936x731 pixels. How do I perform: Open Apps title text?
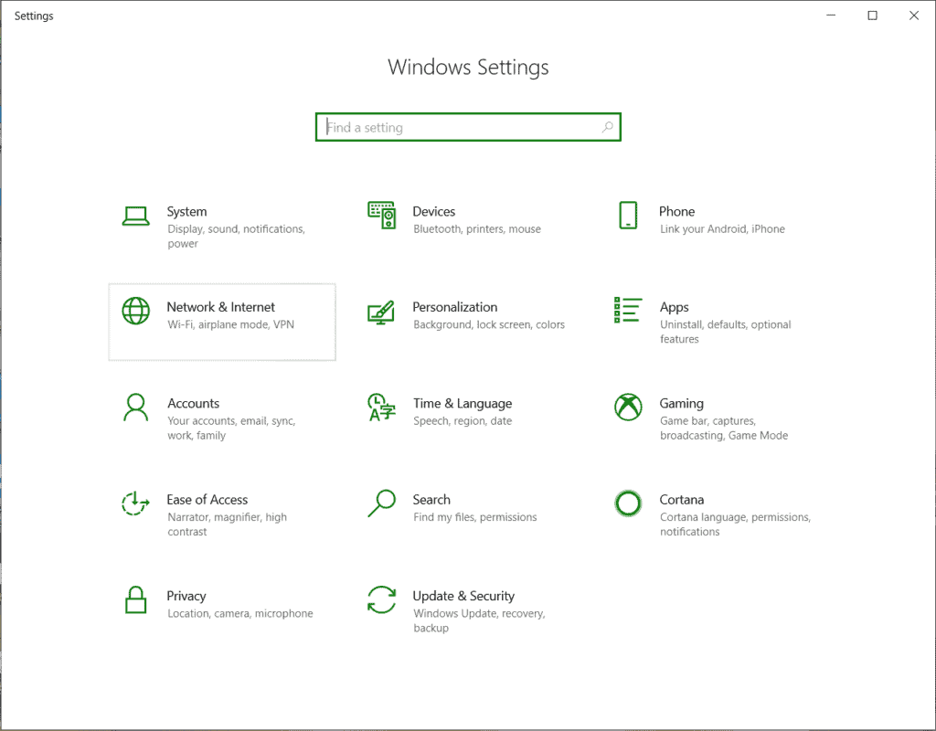pyautogui.click(x=674, y=307)
